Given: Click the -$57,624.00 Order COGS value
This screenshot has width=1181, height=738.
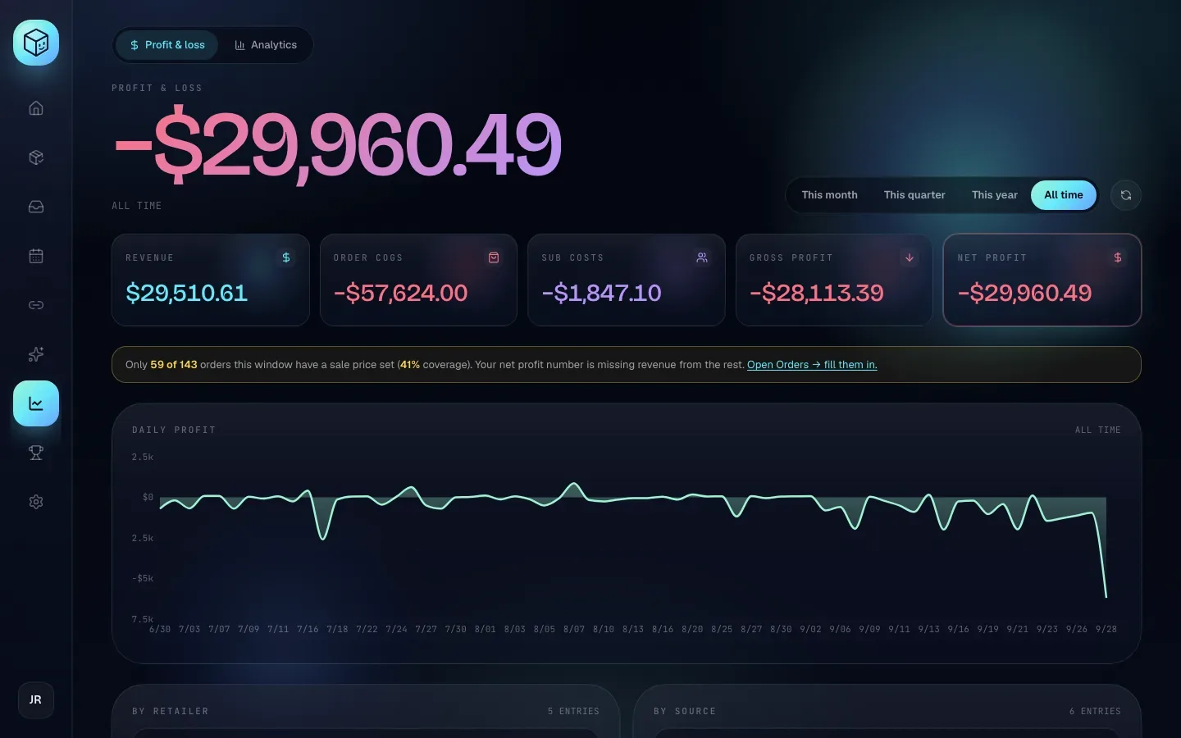Looking at the screenshot, I should pos(401,293).
